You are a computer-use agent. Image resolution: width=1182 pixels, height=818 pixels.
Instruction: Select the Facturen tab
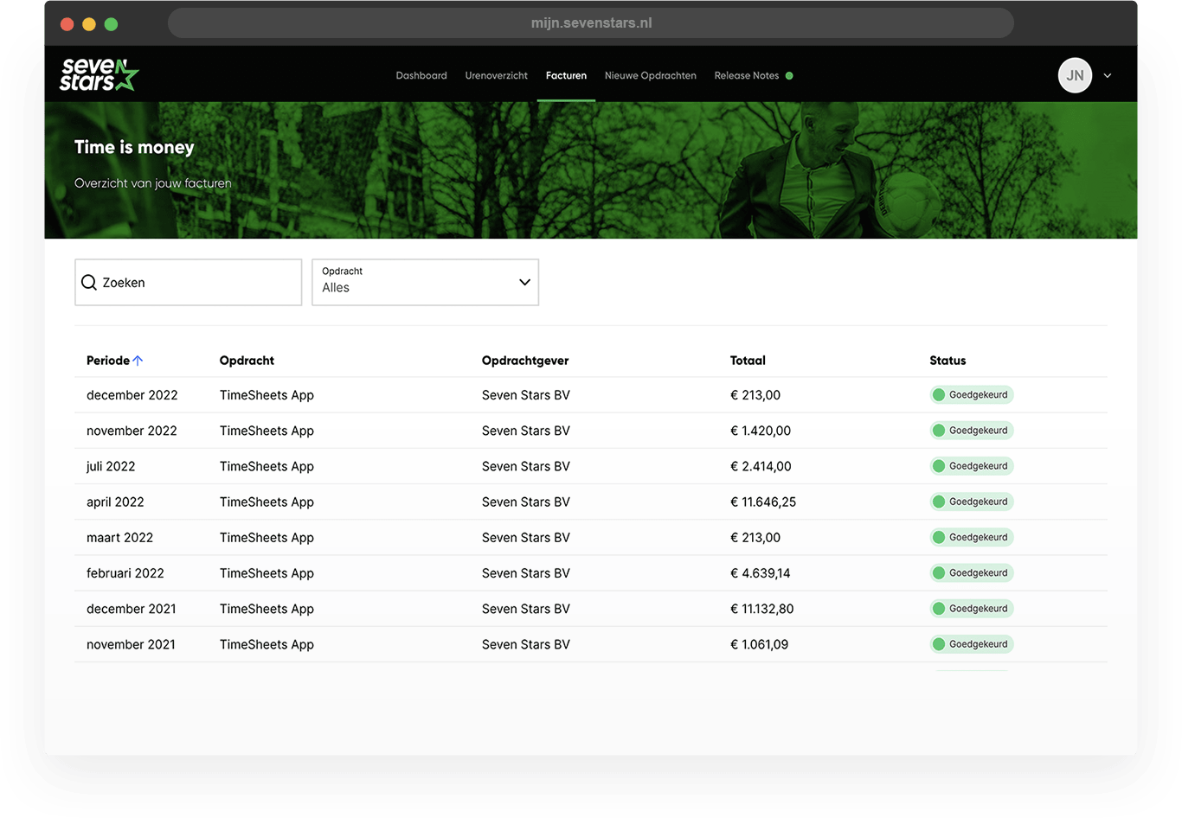[x=566, y=76]
